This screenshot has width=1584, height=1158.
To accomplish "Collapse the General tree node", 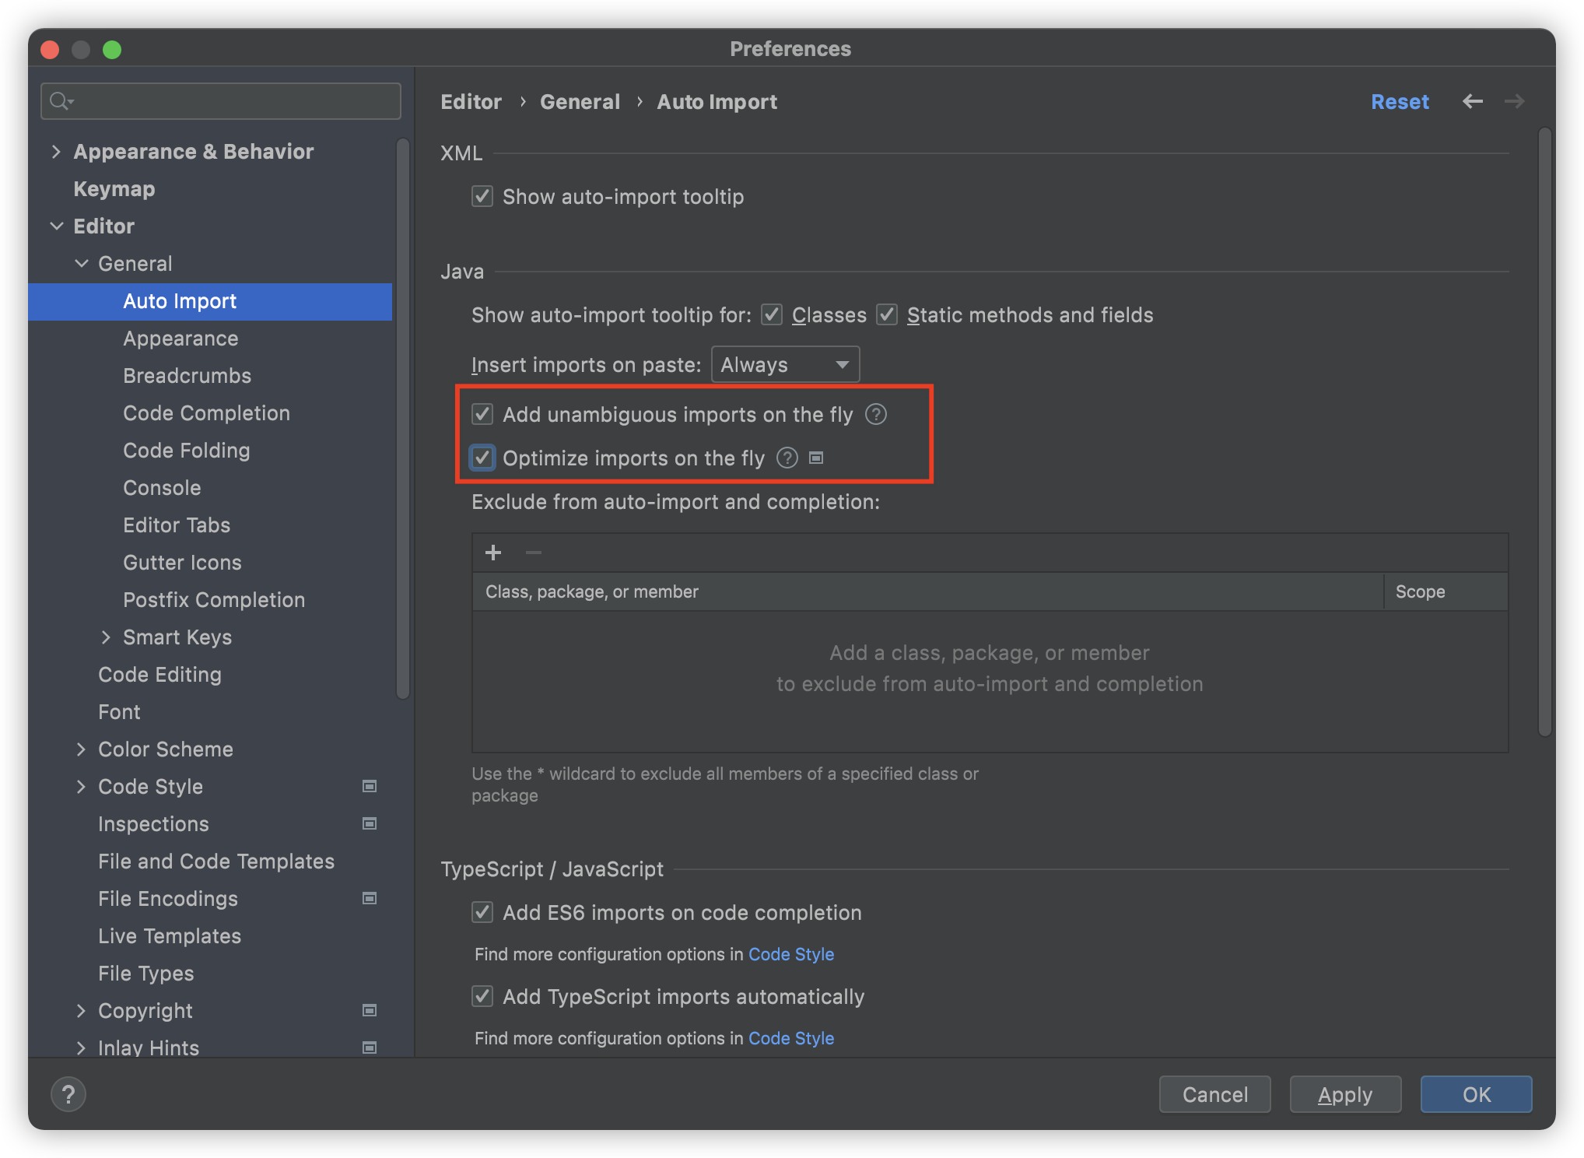I will 81,264.
